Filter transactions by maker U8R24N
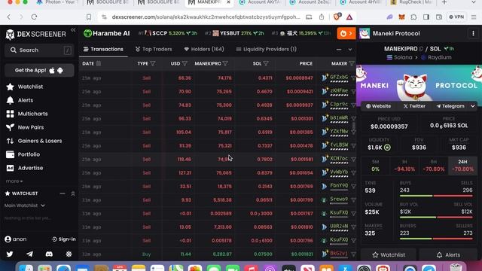This screenshot has width=482, height=271. click(x=353, y=227)
